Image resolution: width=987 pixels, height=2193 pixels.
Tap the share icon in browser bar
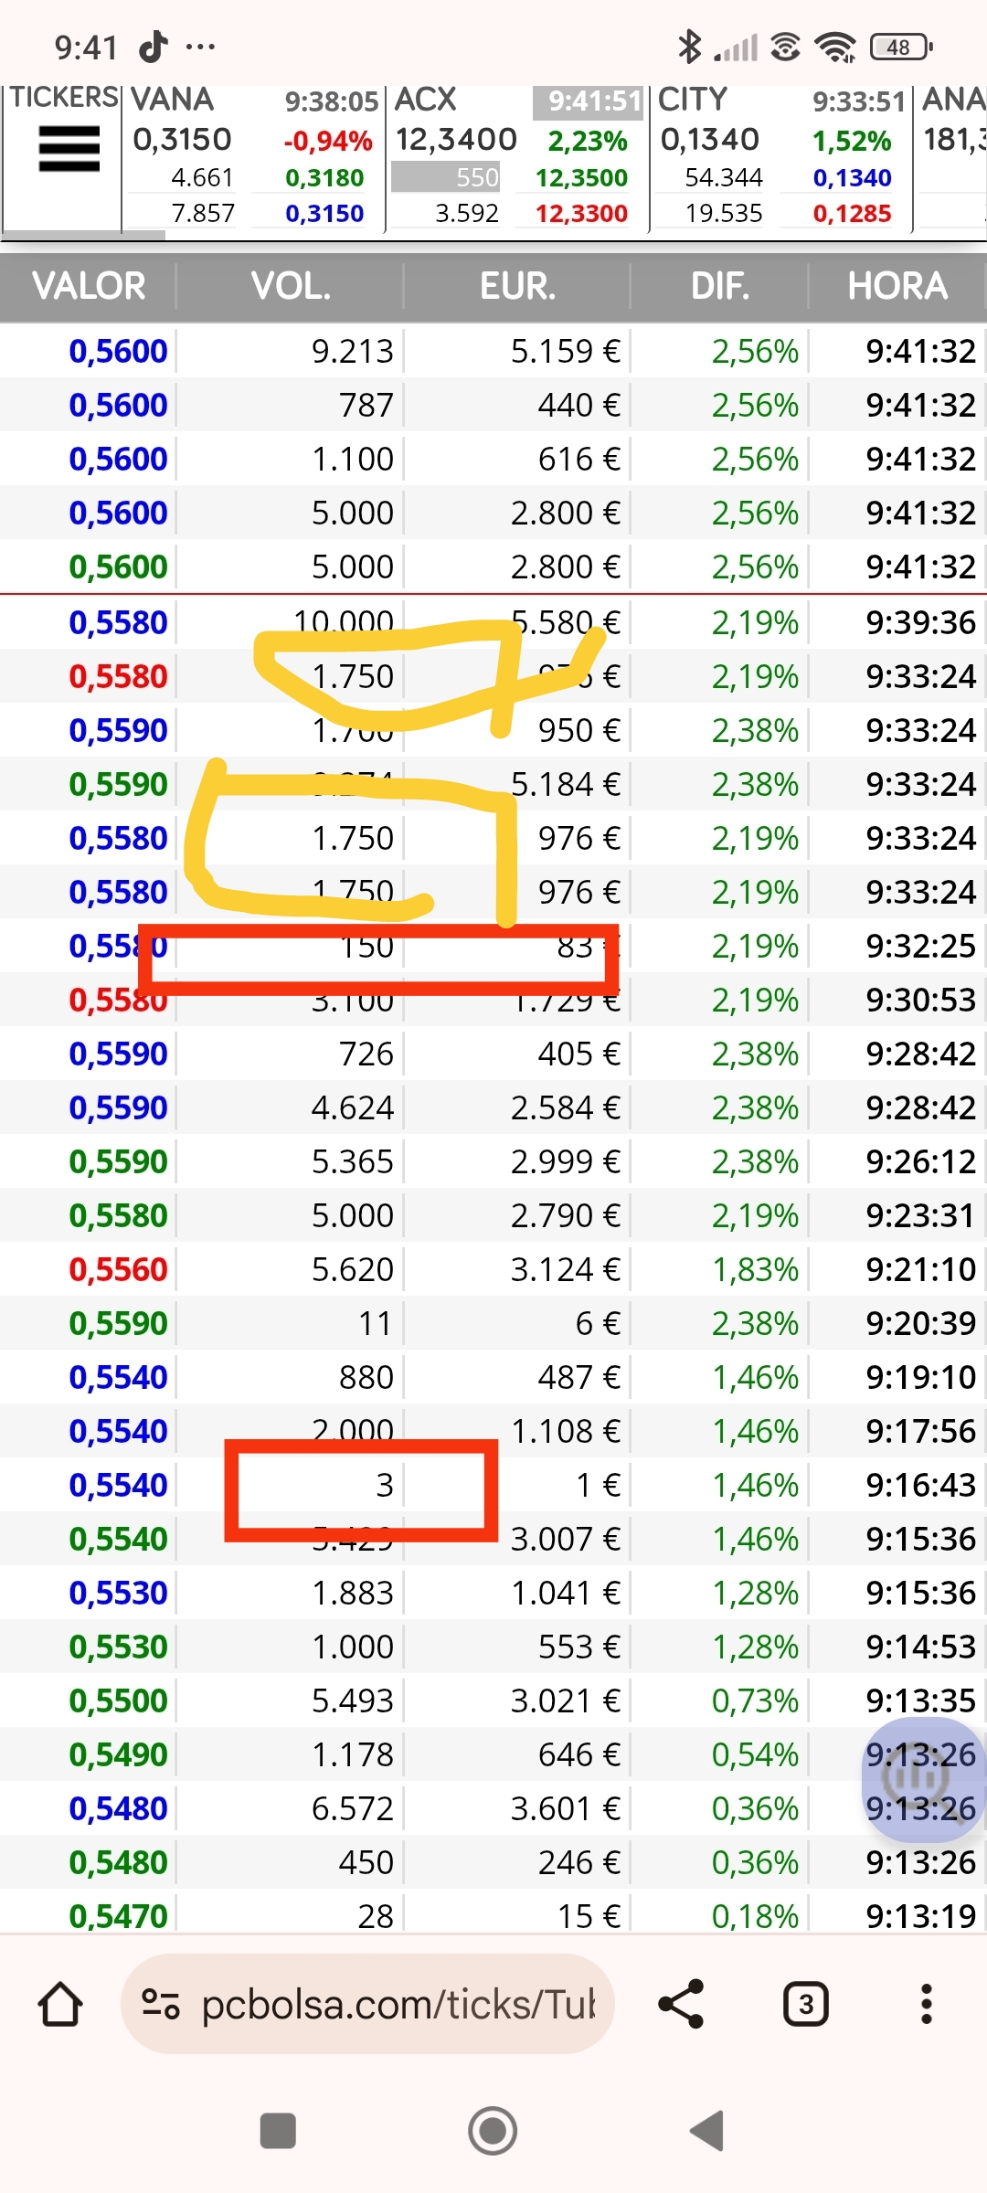(x=682, y=2004)
